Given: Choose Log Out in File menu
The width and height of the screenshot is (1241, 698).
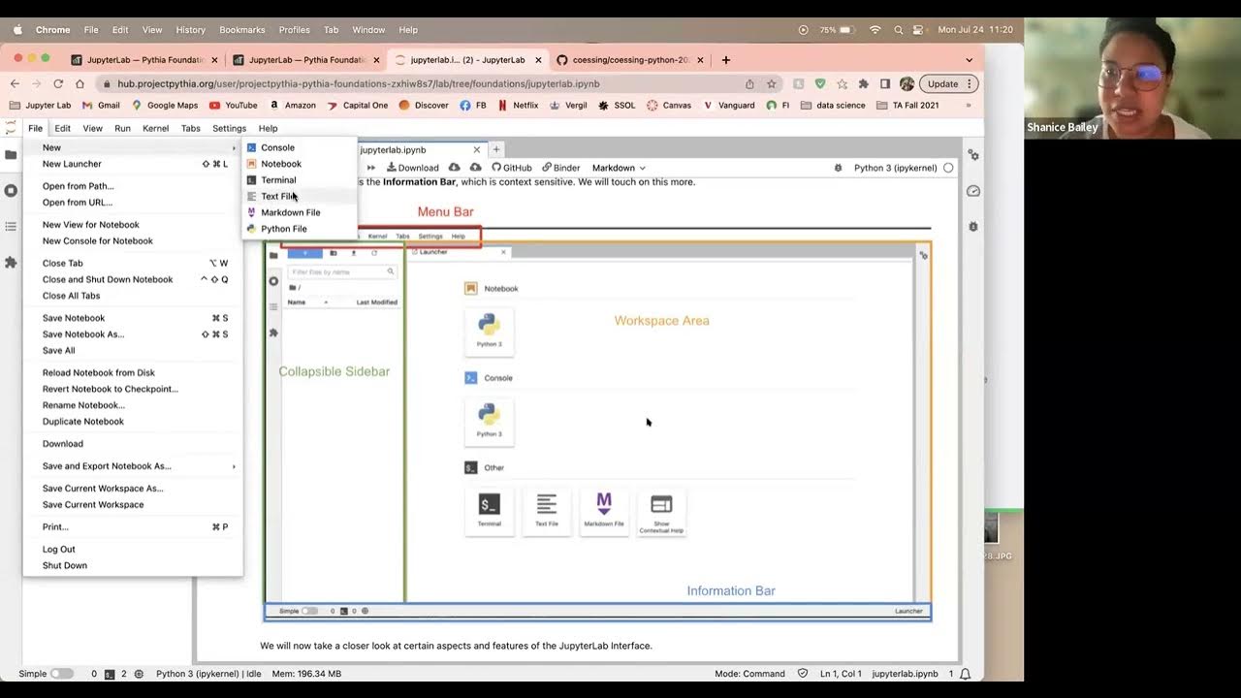Looking at the screenshot, I should [x=133, y=550].
